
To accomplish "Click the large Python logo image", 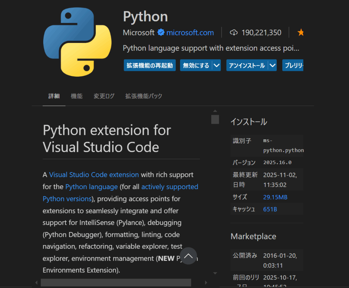I will (77, 42).
